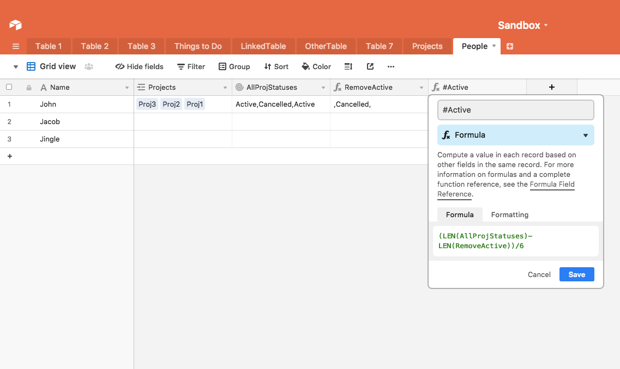Switch to the LinkedTable tab
Image resolution: width=620 pixels, height=369 pixels.
point(263,46)
